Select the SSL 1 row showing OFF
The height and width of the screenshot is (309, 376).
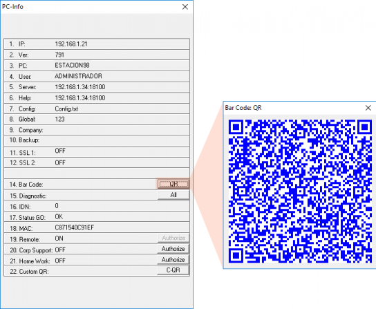[x=97, y=152]
